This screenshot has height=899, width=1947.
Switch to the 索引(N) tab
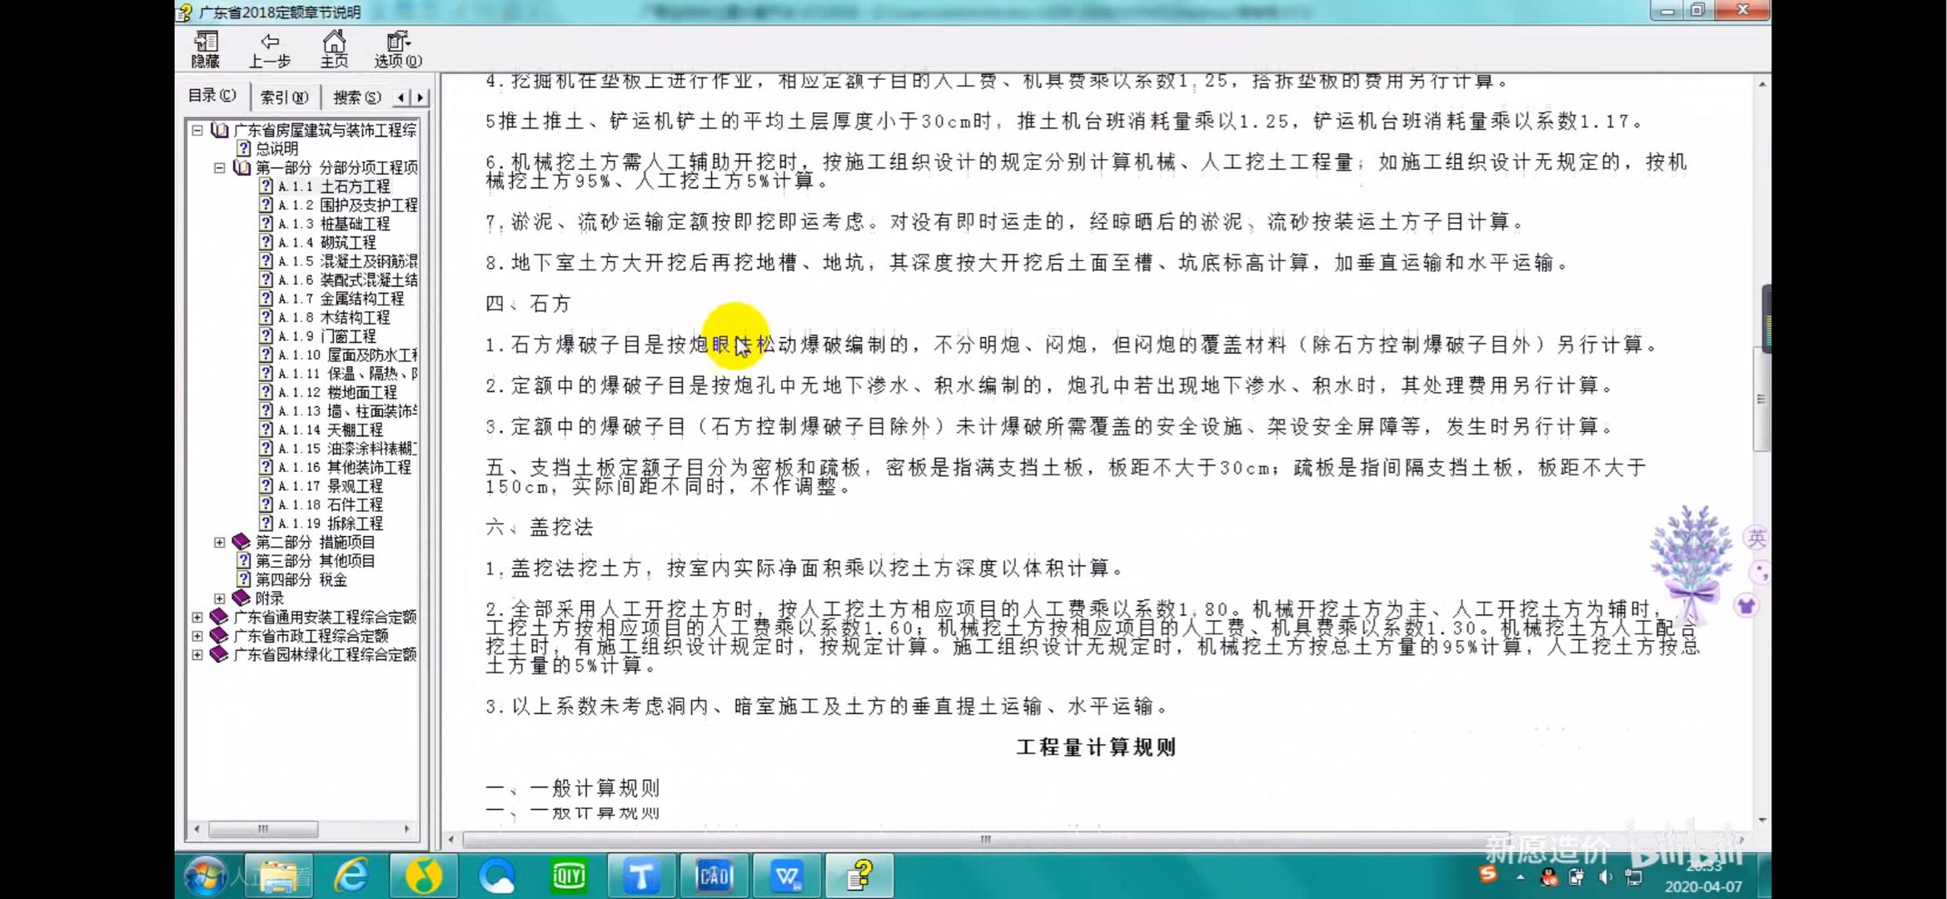pyautogui.click(x=284, y=97)
